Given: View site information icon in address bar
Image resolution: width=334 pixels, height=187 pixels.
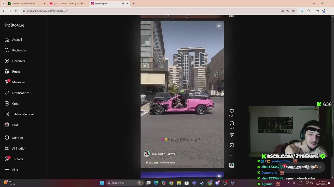Looking at the screenshot, I should (24, 11).
